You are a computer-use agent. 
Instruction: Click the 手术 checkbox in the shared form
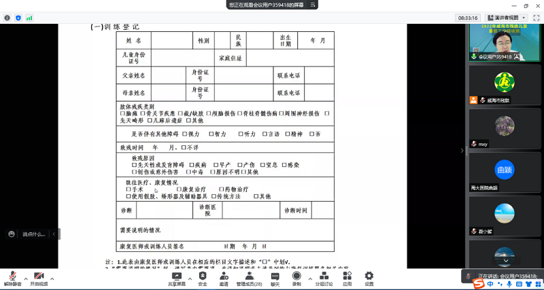(129, 189)
